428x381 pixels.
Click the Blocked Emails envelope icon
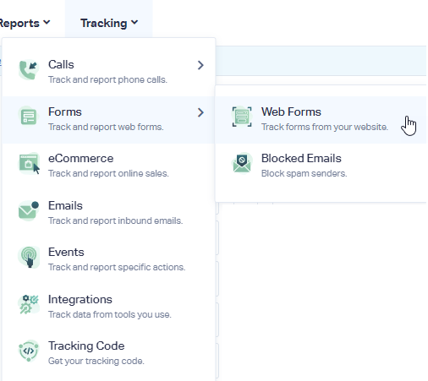point(242,164)
